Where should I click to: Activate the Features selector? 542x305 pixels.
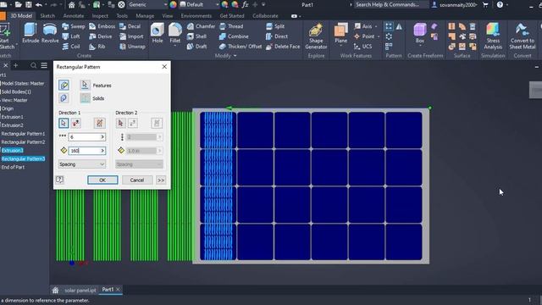[85, 85]
